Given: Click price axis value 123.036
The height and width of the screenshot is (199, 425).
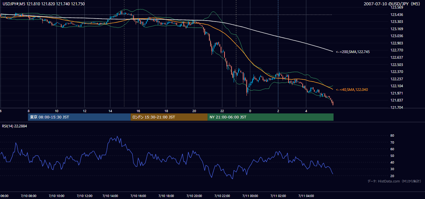Looking at the screenshot, I should click(397, 36).
